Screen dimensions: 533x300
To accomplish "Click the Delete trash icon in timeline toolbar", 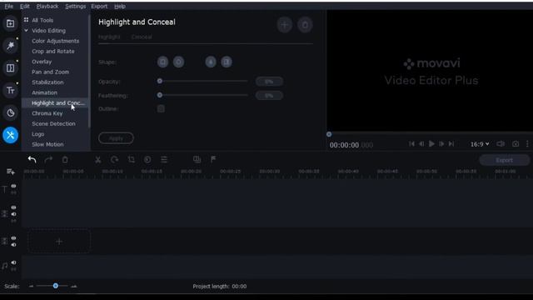I will [65, 159].
